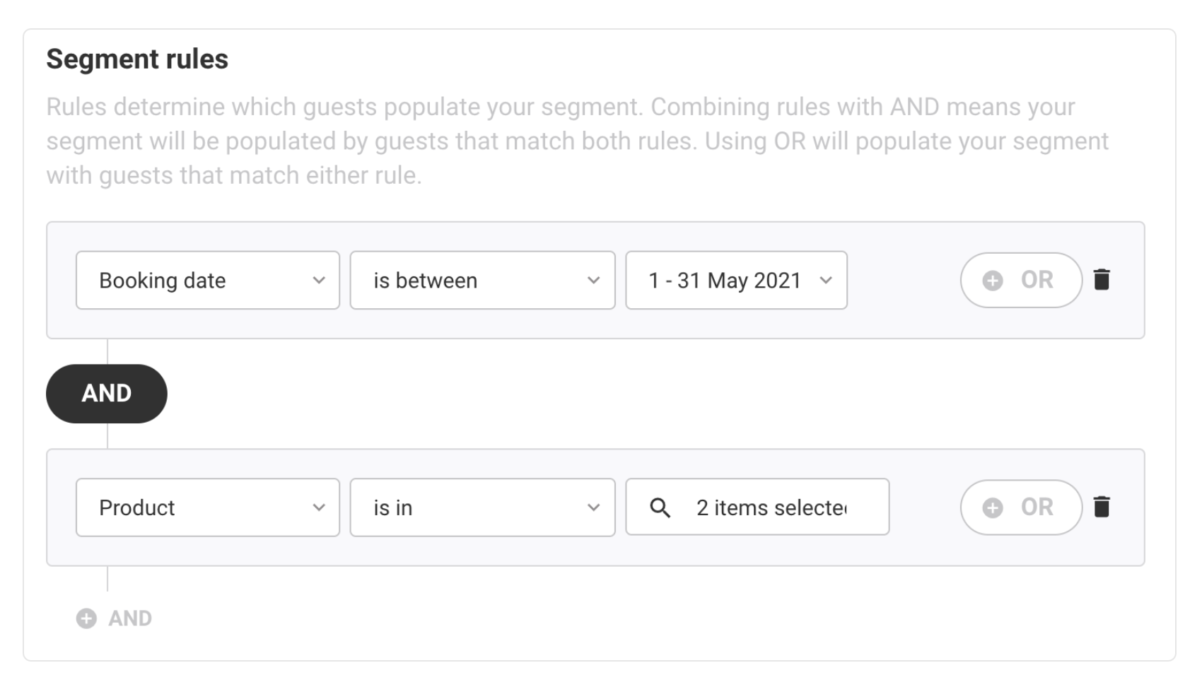1202x687 pixels.
Task: Click the chevron on 'is in' dropdown
Action: [593, 507]
